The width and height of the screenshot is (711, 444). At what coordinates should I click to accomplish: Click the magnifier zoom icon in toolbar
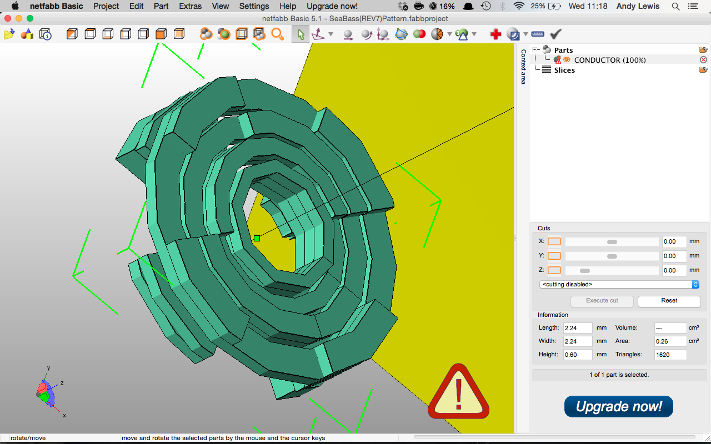277,34
